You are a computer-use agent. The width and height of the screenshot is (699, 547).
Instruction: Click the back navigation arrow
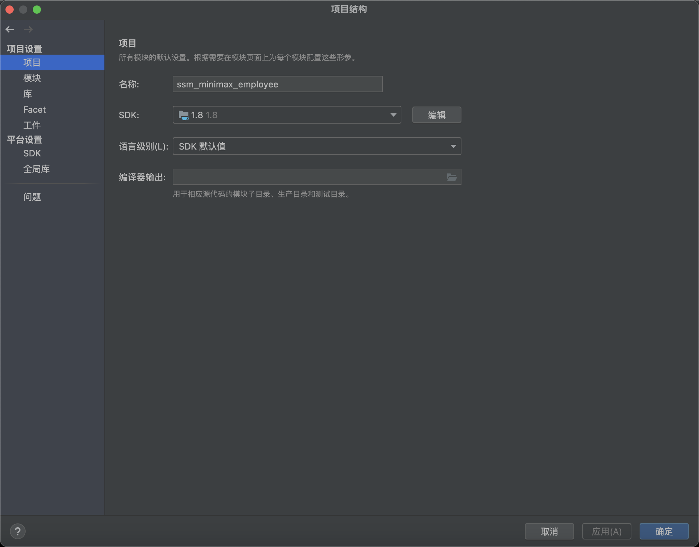[x=10, y=29]
